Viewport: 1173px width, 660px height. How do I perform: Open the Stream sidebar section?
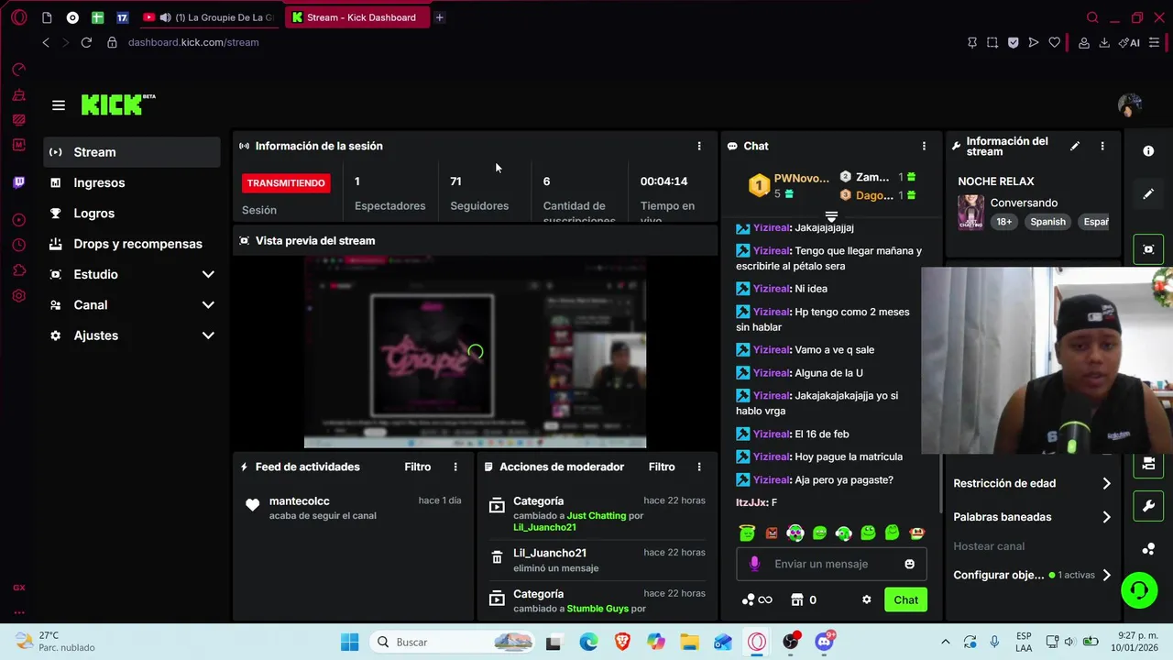click(132, 152)
